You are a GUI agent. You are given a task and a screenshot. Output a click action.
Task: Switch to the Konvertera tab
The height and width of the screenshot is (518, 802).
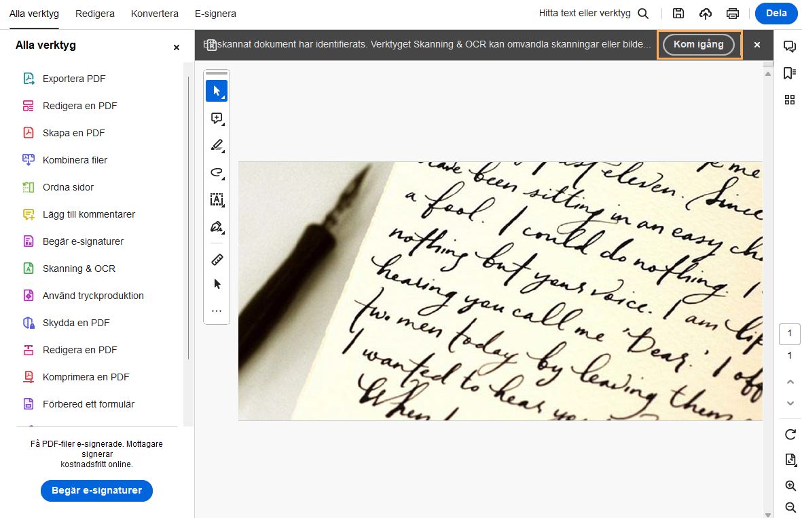pos(154,13)
